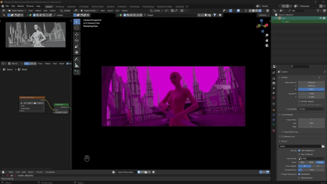Image resolution: width=327 pixels, height=184 pixels.
Task: Select the Move tool
Action: pos(77,35)
